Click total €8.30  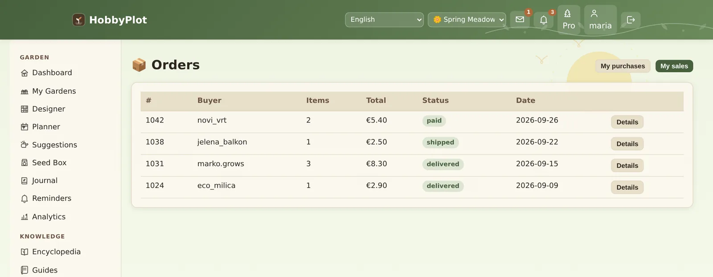click(x=377, y=164)
